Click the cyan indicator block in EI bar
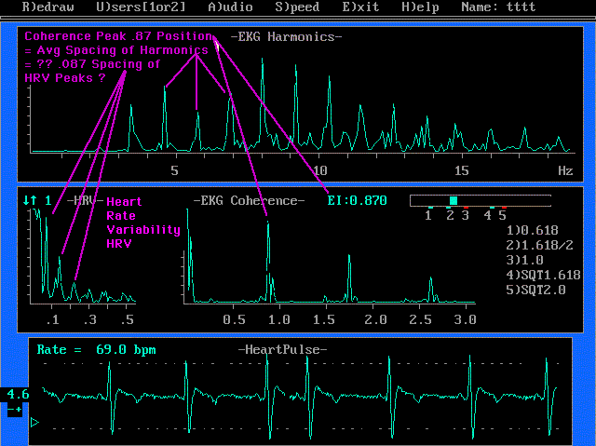Image resolution: width=596 pixels, height=446 pixels. point(454,200)
